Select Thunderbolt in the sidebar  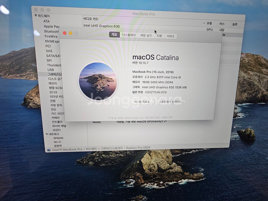coord(54,65)
